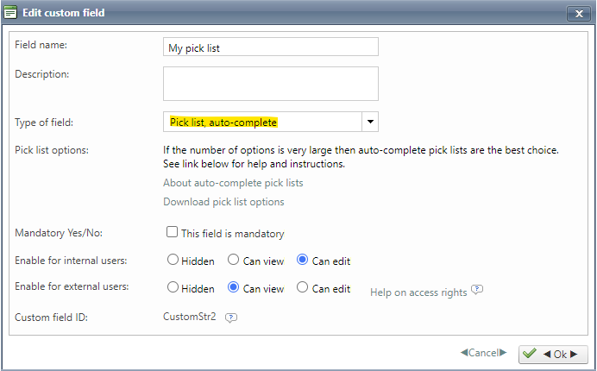Click the help icon beside CustomStr2
Screen dimensions: 597x371
coord(230,318)
